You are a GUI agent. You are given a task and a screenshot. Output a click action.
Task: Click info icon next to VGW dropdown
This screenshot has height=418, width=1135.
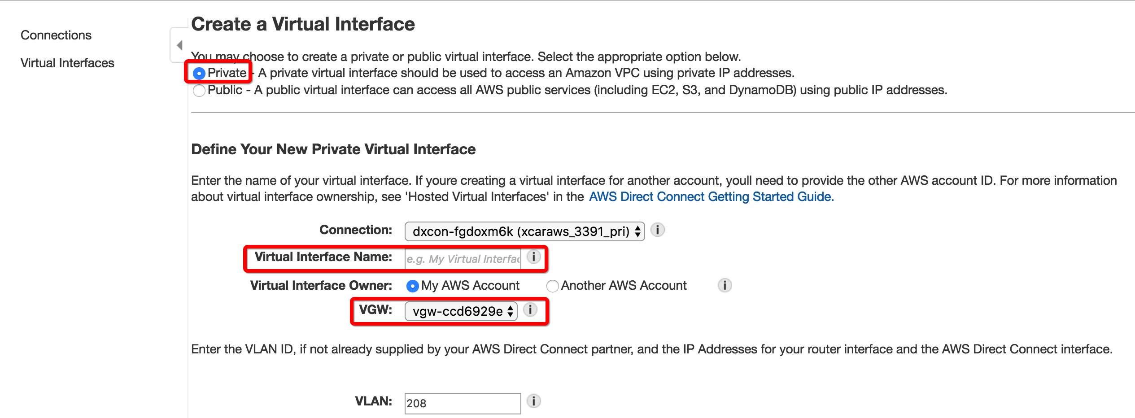click(x=530, y=309)
